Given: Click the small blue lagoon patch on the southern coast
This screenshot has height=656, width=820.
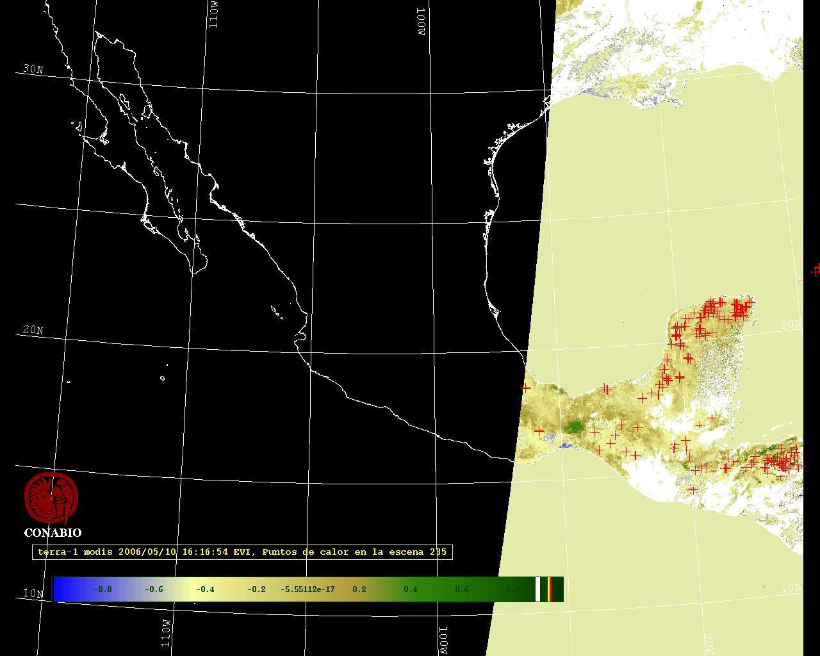Looking at the screenshot, I should 566,445.
